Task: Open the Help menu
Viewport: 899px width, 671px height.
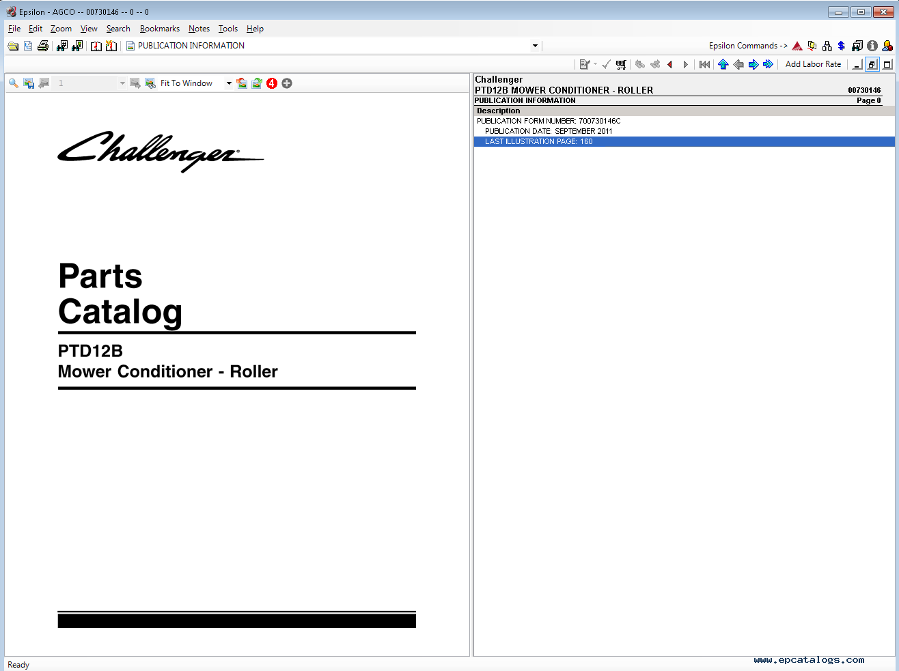Action: 255,29
